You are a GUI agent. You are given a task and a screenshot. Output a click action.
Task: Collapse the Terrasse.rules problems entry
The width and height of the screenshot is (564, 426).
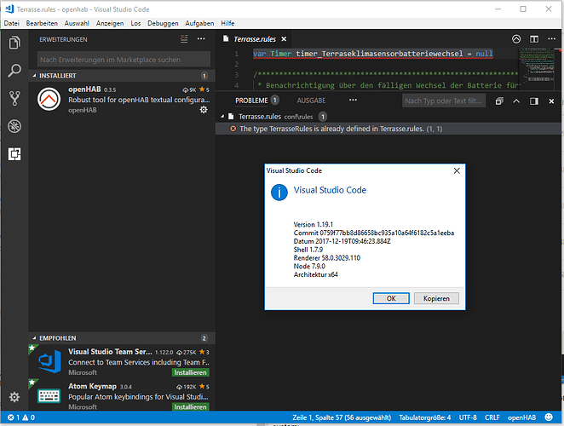click(222, 117)
